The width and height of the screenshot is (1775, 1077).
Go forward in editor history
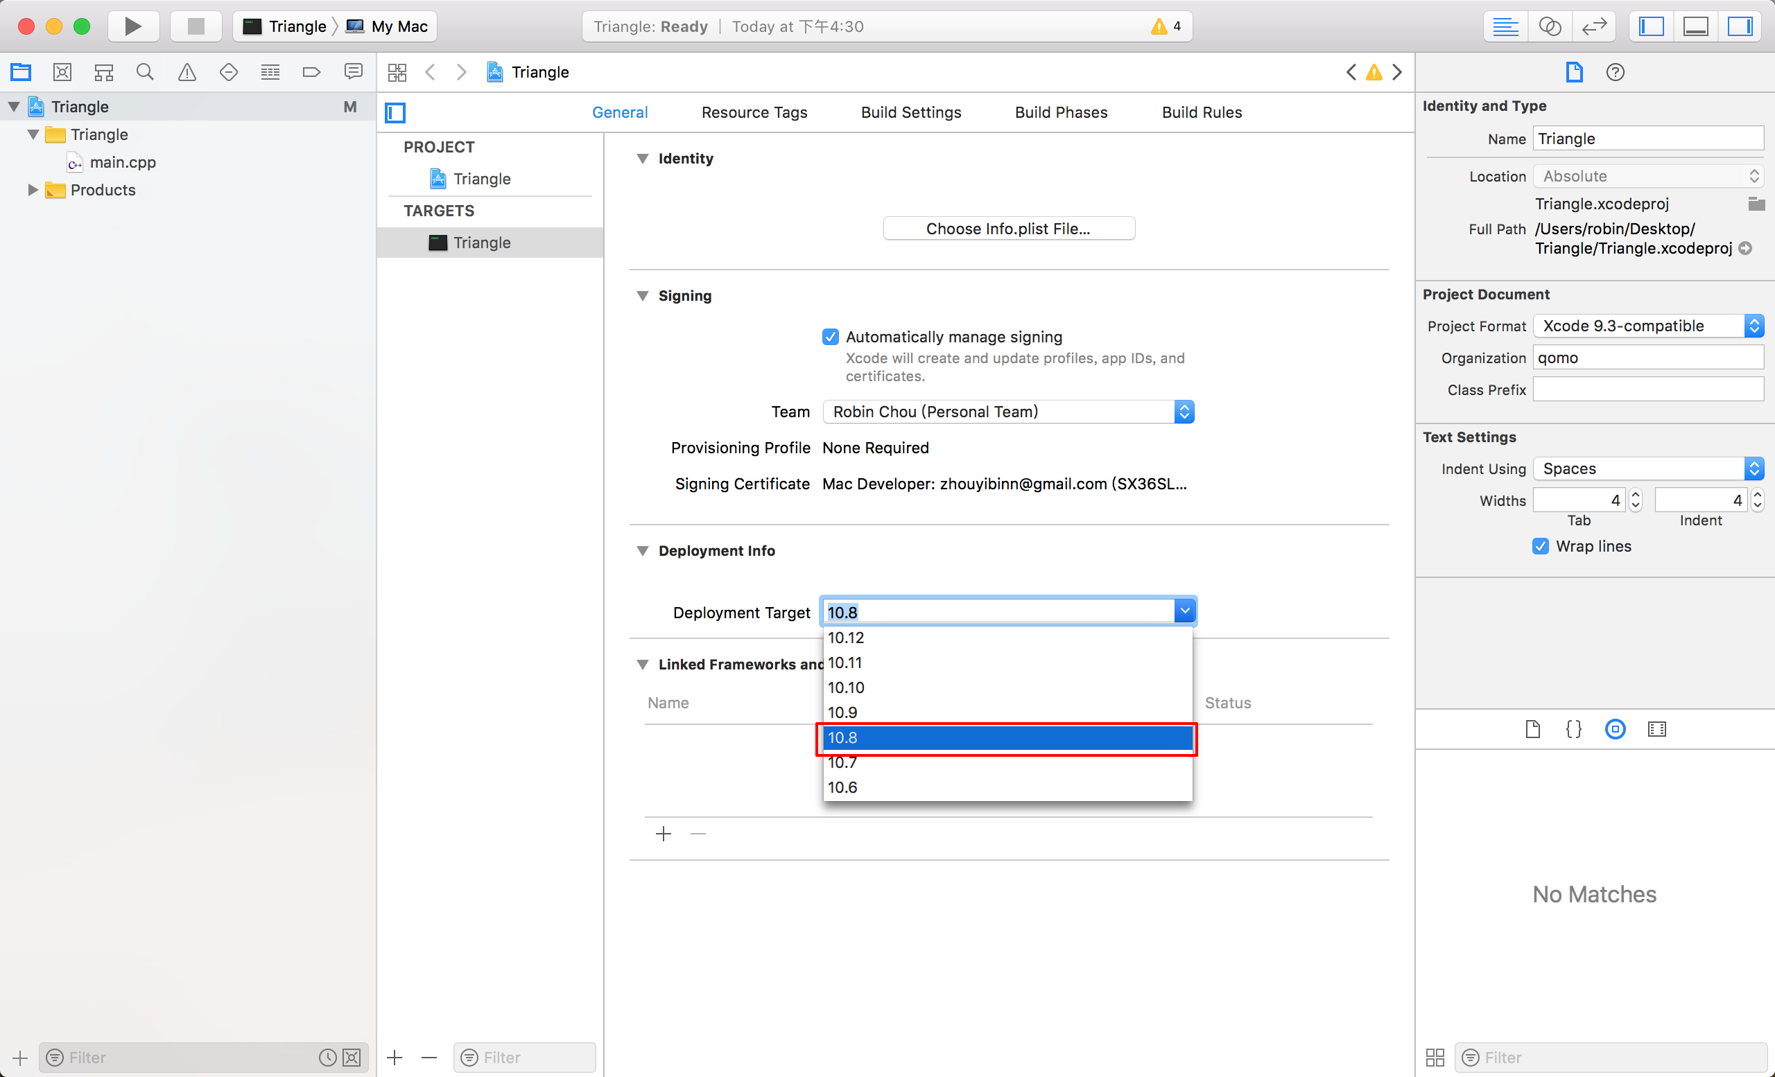tap(462, 72)
